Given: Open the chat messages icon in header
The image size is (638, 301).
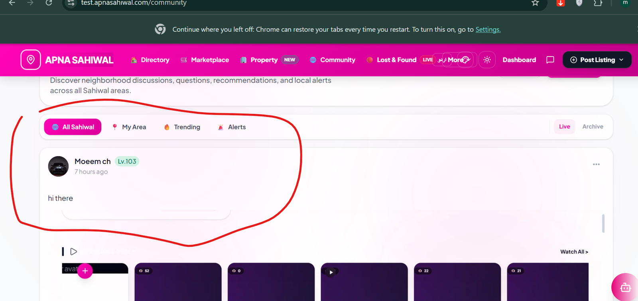Looking at the screenshot, I should click(550, 60).
